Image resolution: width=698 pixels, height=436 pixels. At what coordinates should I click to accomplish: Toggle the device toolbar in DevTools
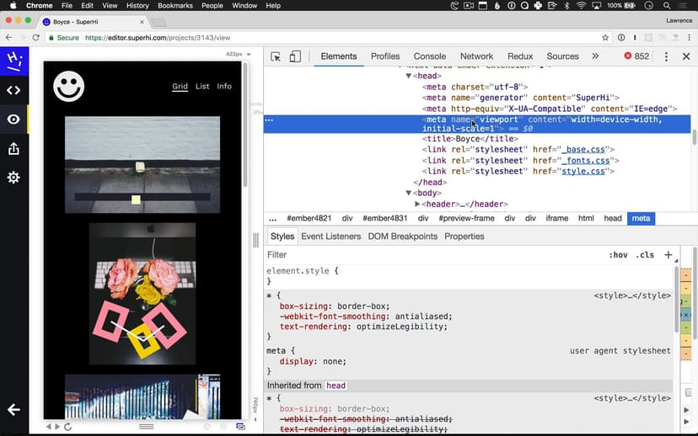click(x=295, y=56)
